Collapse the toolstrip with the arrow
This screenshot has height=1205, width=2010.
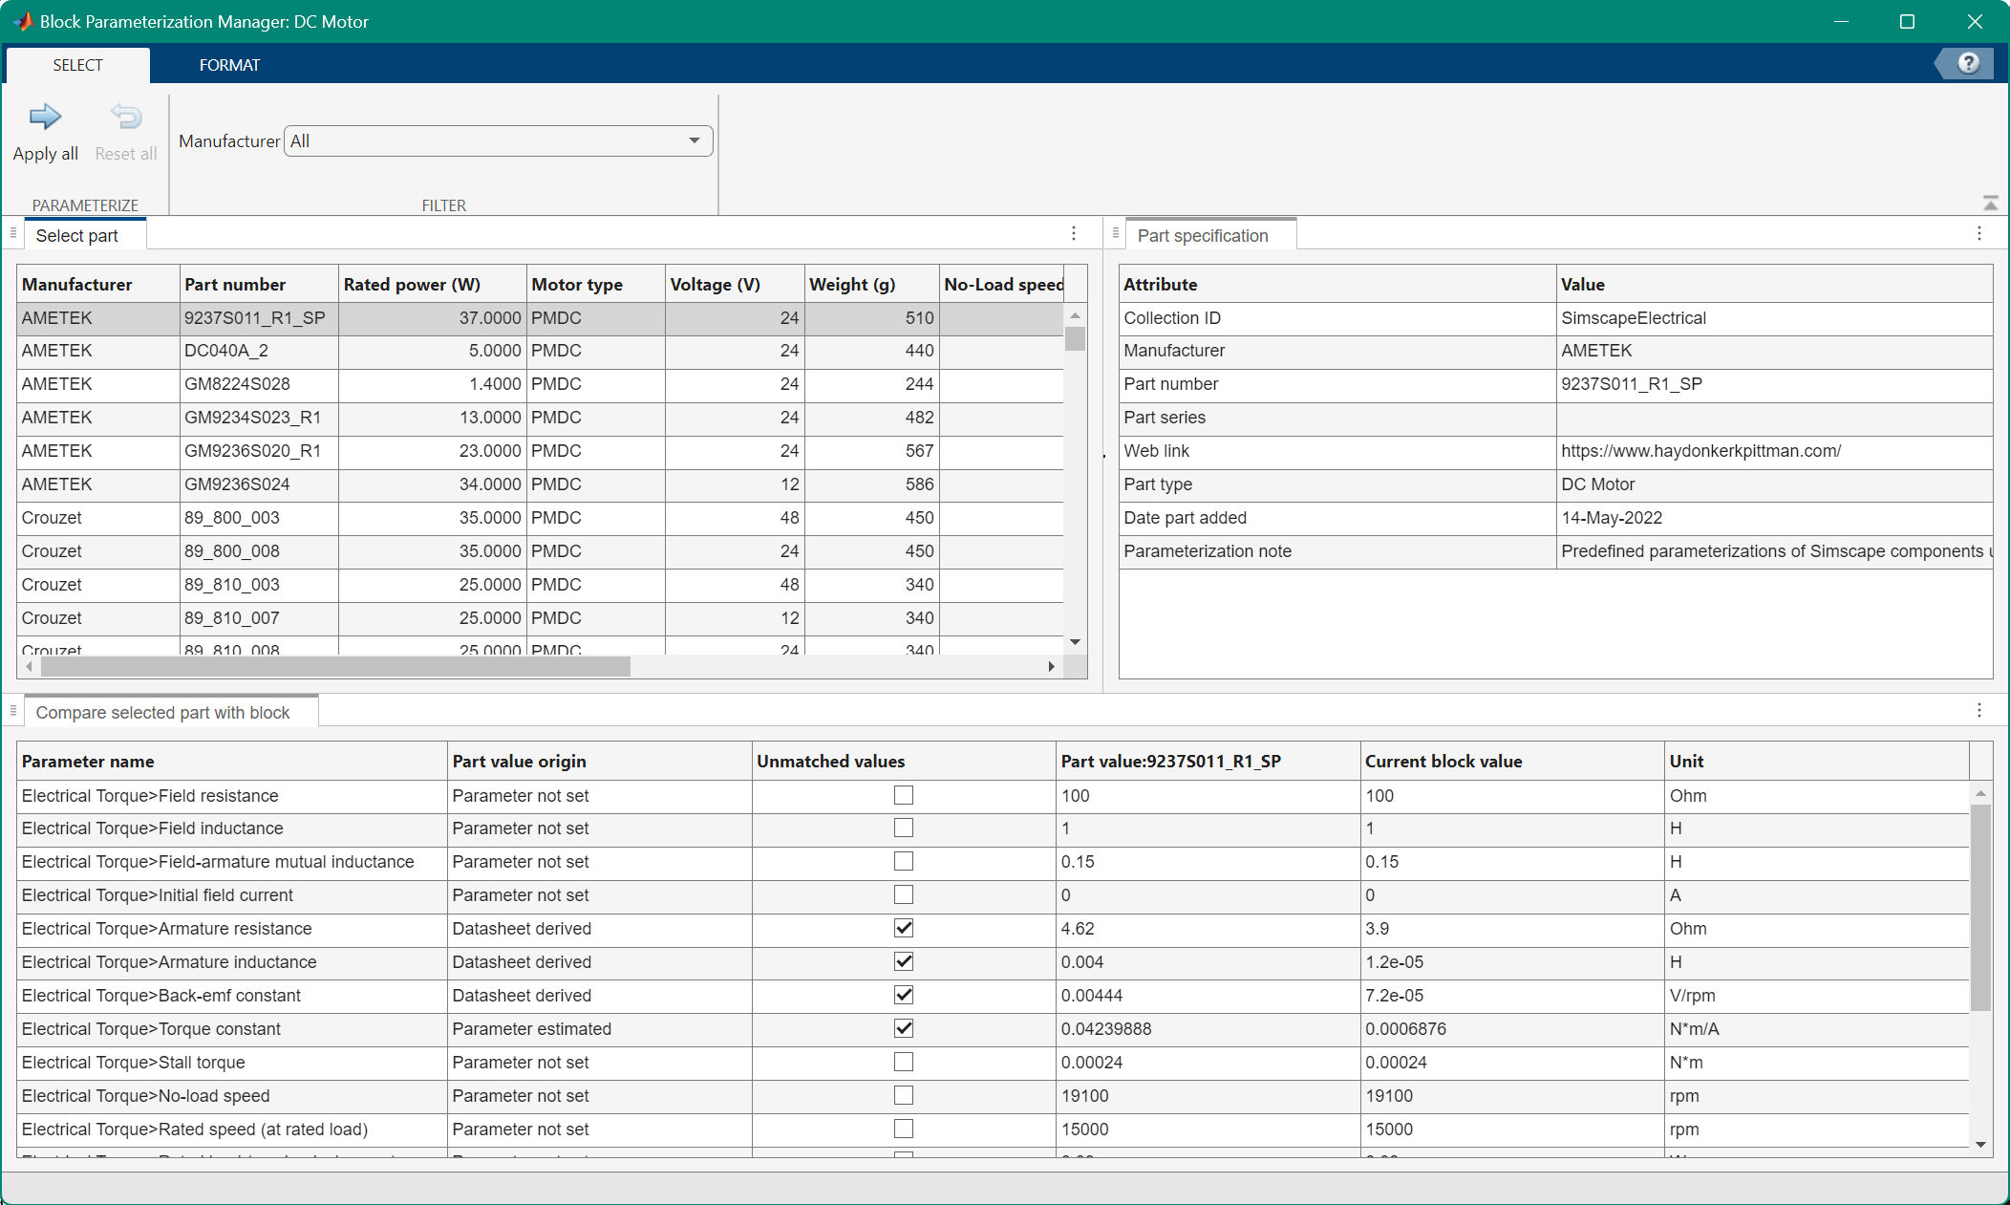[1991, 202]
